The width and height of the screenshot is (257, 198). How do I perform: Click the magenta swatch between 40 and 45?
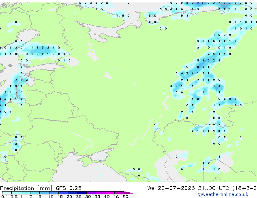110,193
